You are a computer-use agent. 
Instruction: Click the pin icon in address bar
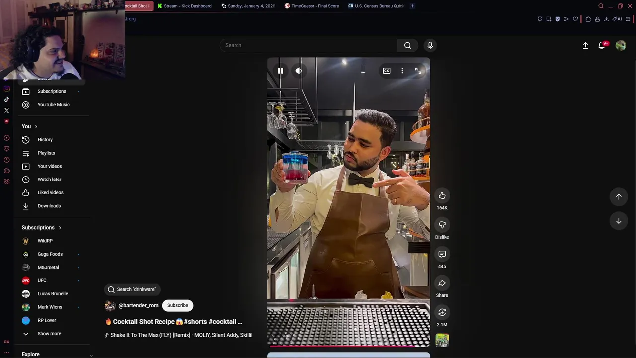(x=540, y=19)
